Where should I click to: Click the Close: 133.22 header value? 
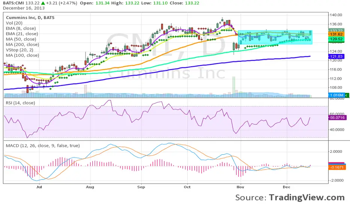184,3
